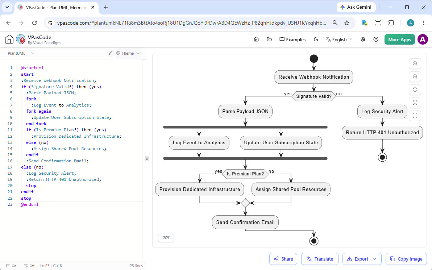
Task: Open the purple user avatar menu
Action: [423, 40]
